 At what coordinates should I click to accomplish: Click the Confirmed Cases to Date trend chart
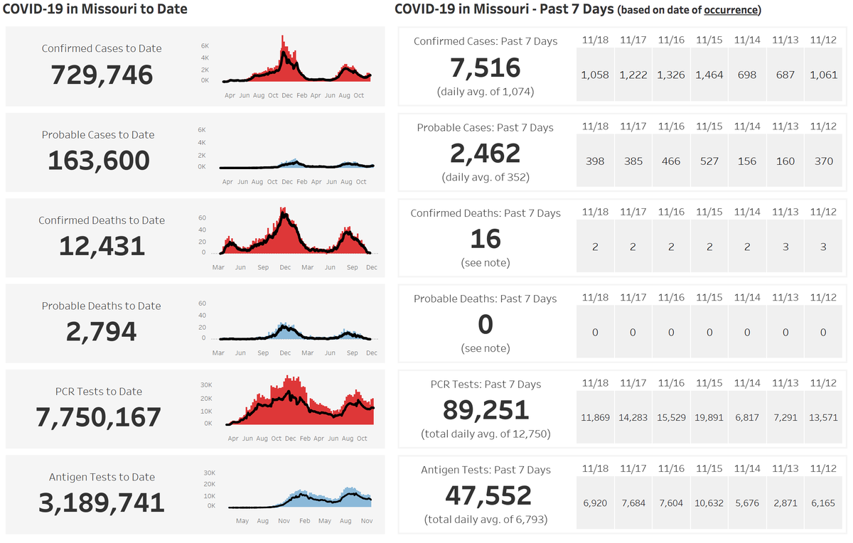297,64
